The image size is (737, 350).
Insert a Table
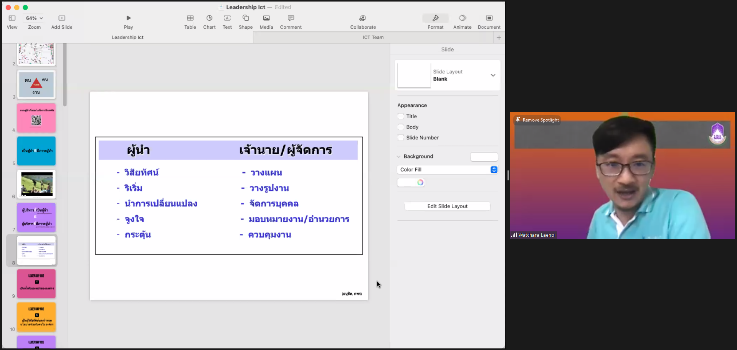click(x=190, y=22)
